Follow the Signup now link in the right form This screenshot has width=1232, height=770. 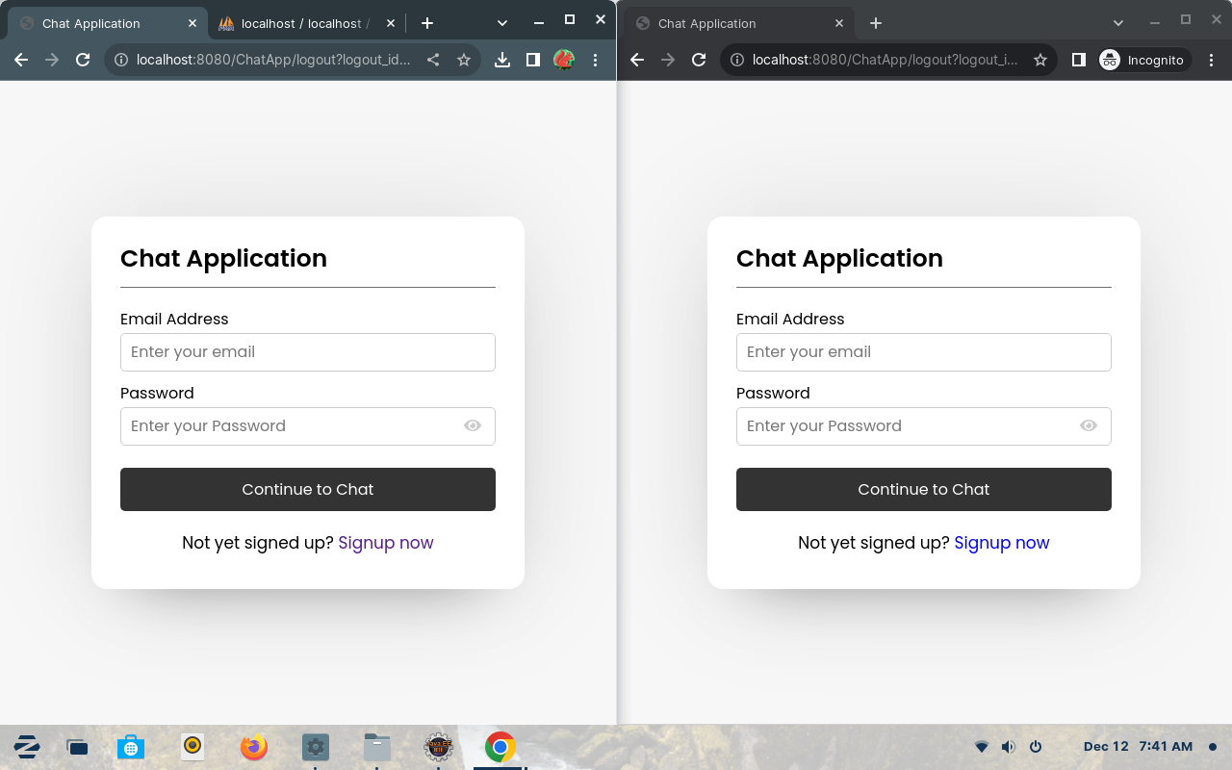pyautogui.click(x=1002, y=543)
